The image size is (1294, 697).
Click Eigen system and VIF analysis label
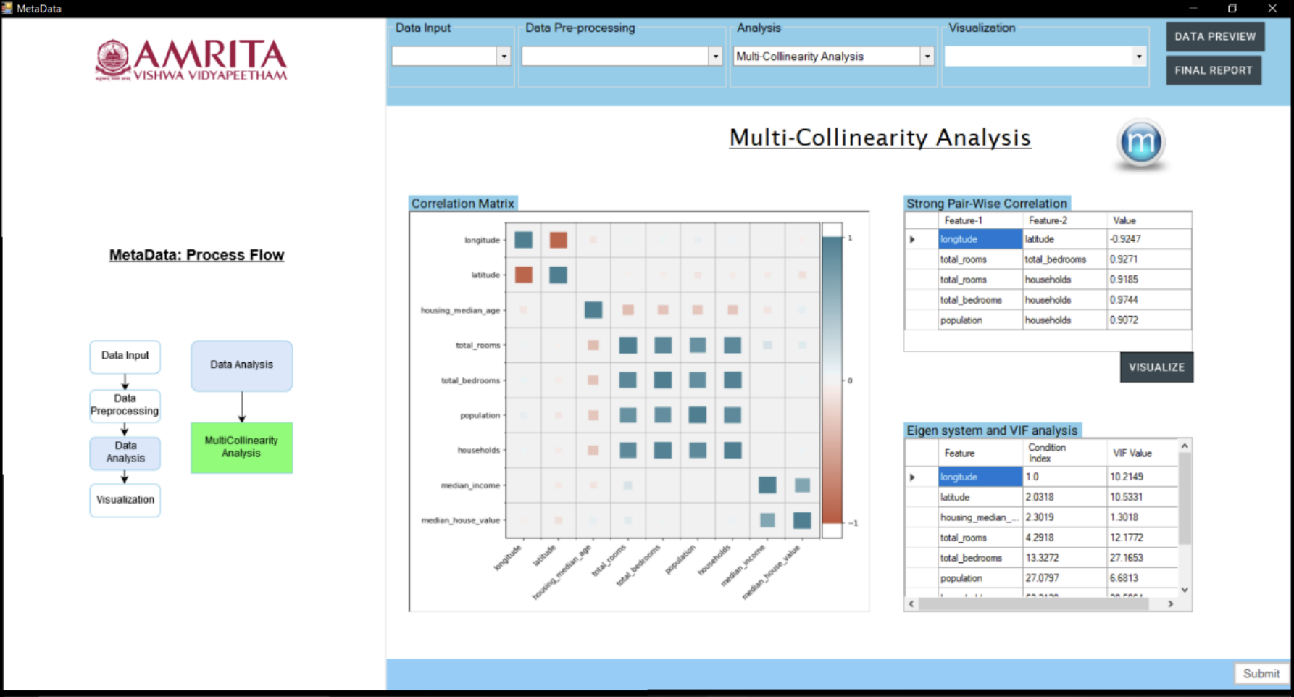tap(993, 430)
